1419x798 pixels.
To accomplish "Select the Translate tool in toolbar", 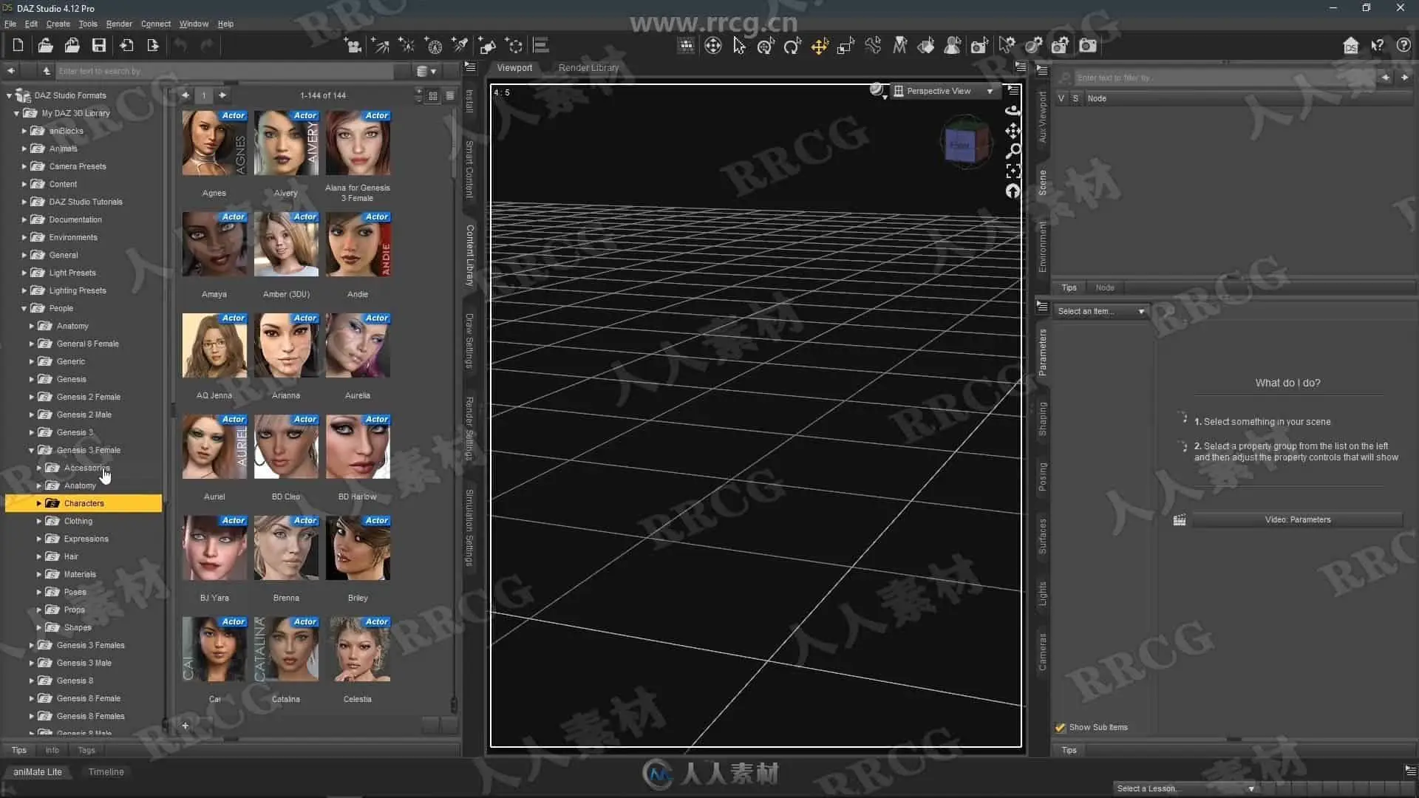I will tap(820, 47).
